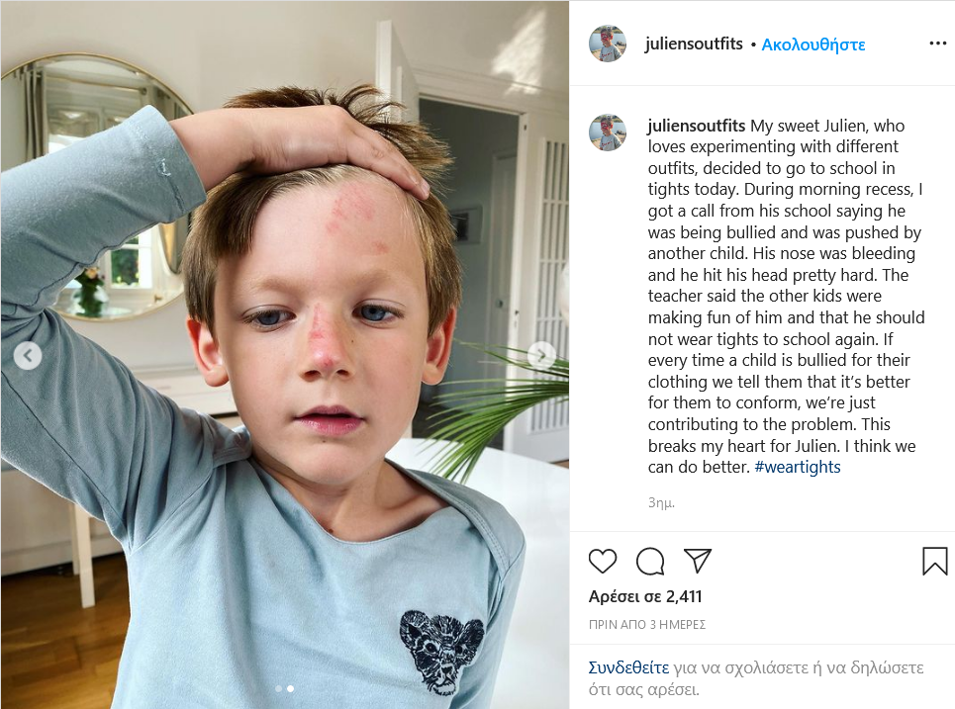This screenshot has height=709, width=955.
Task: Click the Συνδεθείτε login link
Action: click(x=628, y=667)
